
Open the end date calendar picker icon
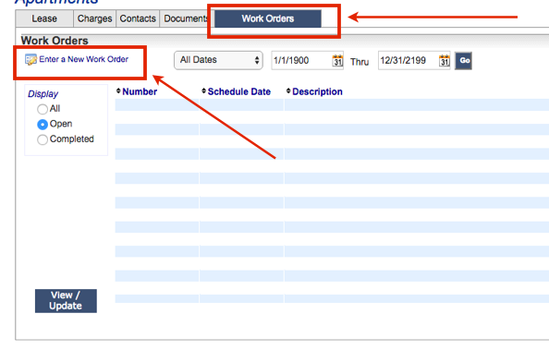coord(445,60)
